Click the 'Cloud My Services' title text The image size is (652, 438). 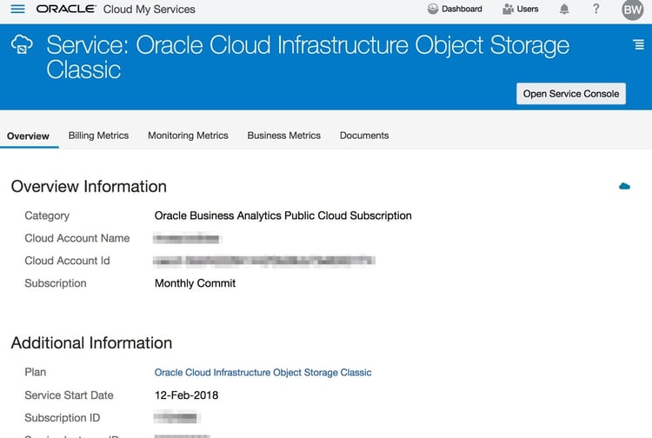pyautogui.click(x=150, y=10)
